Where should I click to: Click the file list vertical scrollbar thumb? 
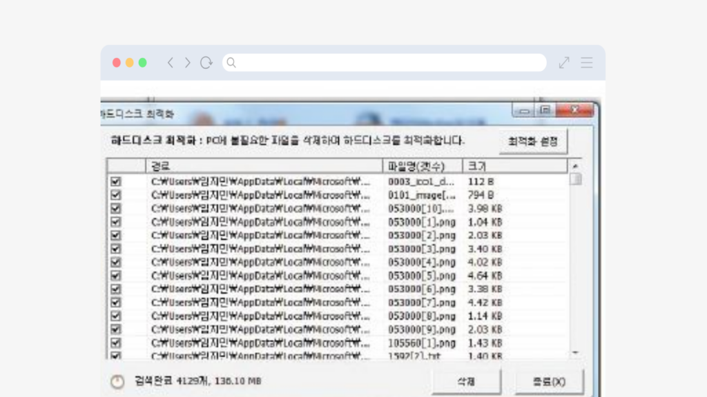pos(575,180)
